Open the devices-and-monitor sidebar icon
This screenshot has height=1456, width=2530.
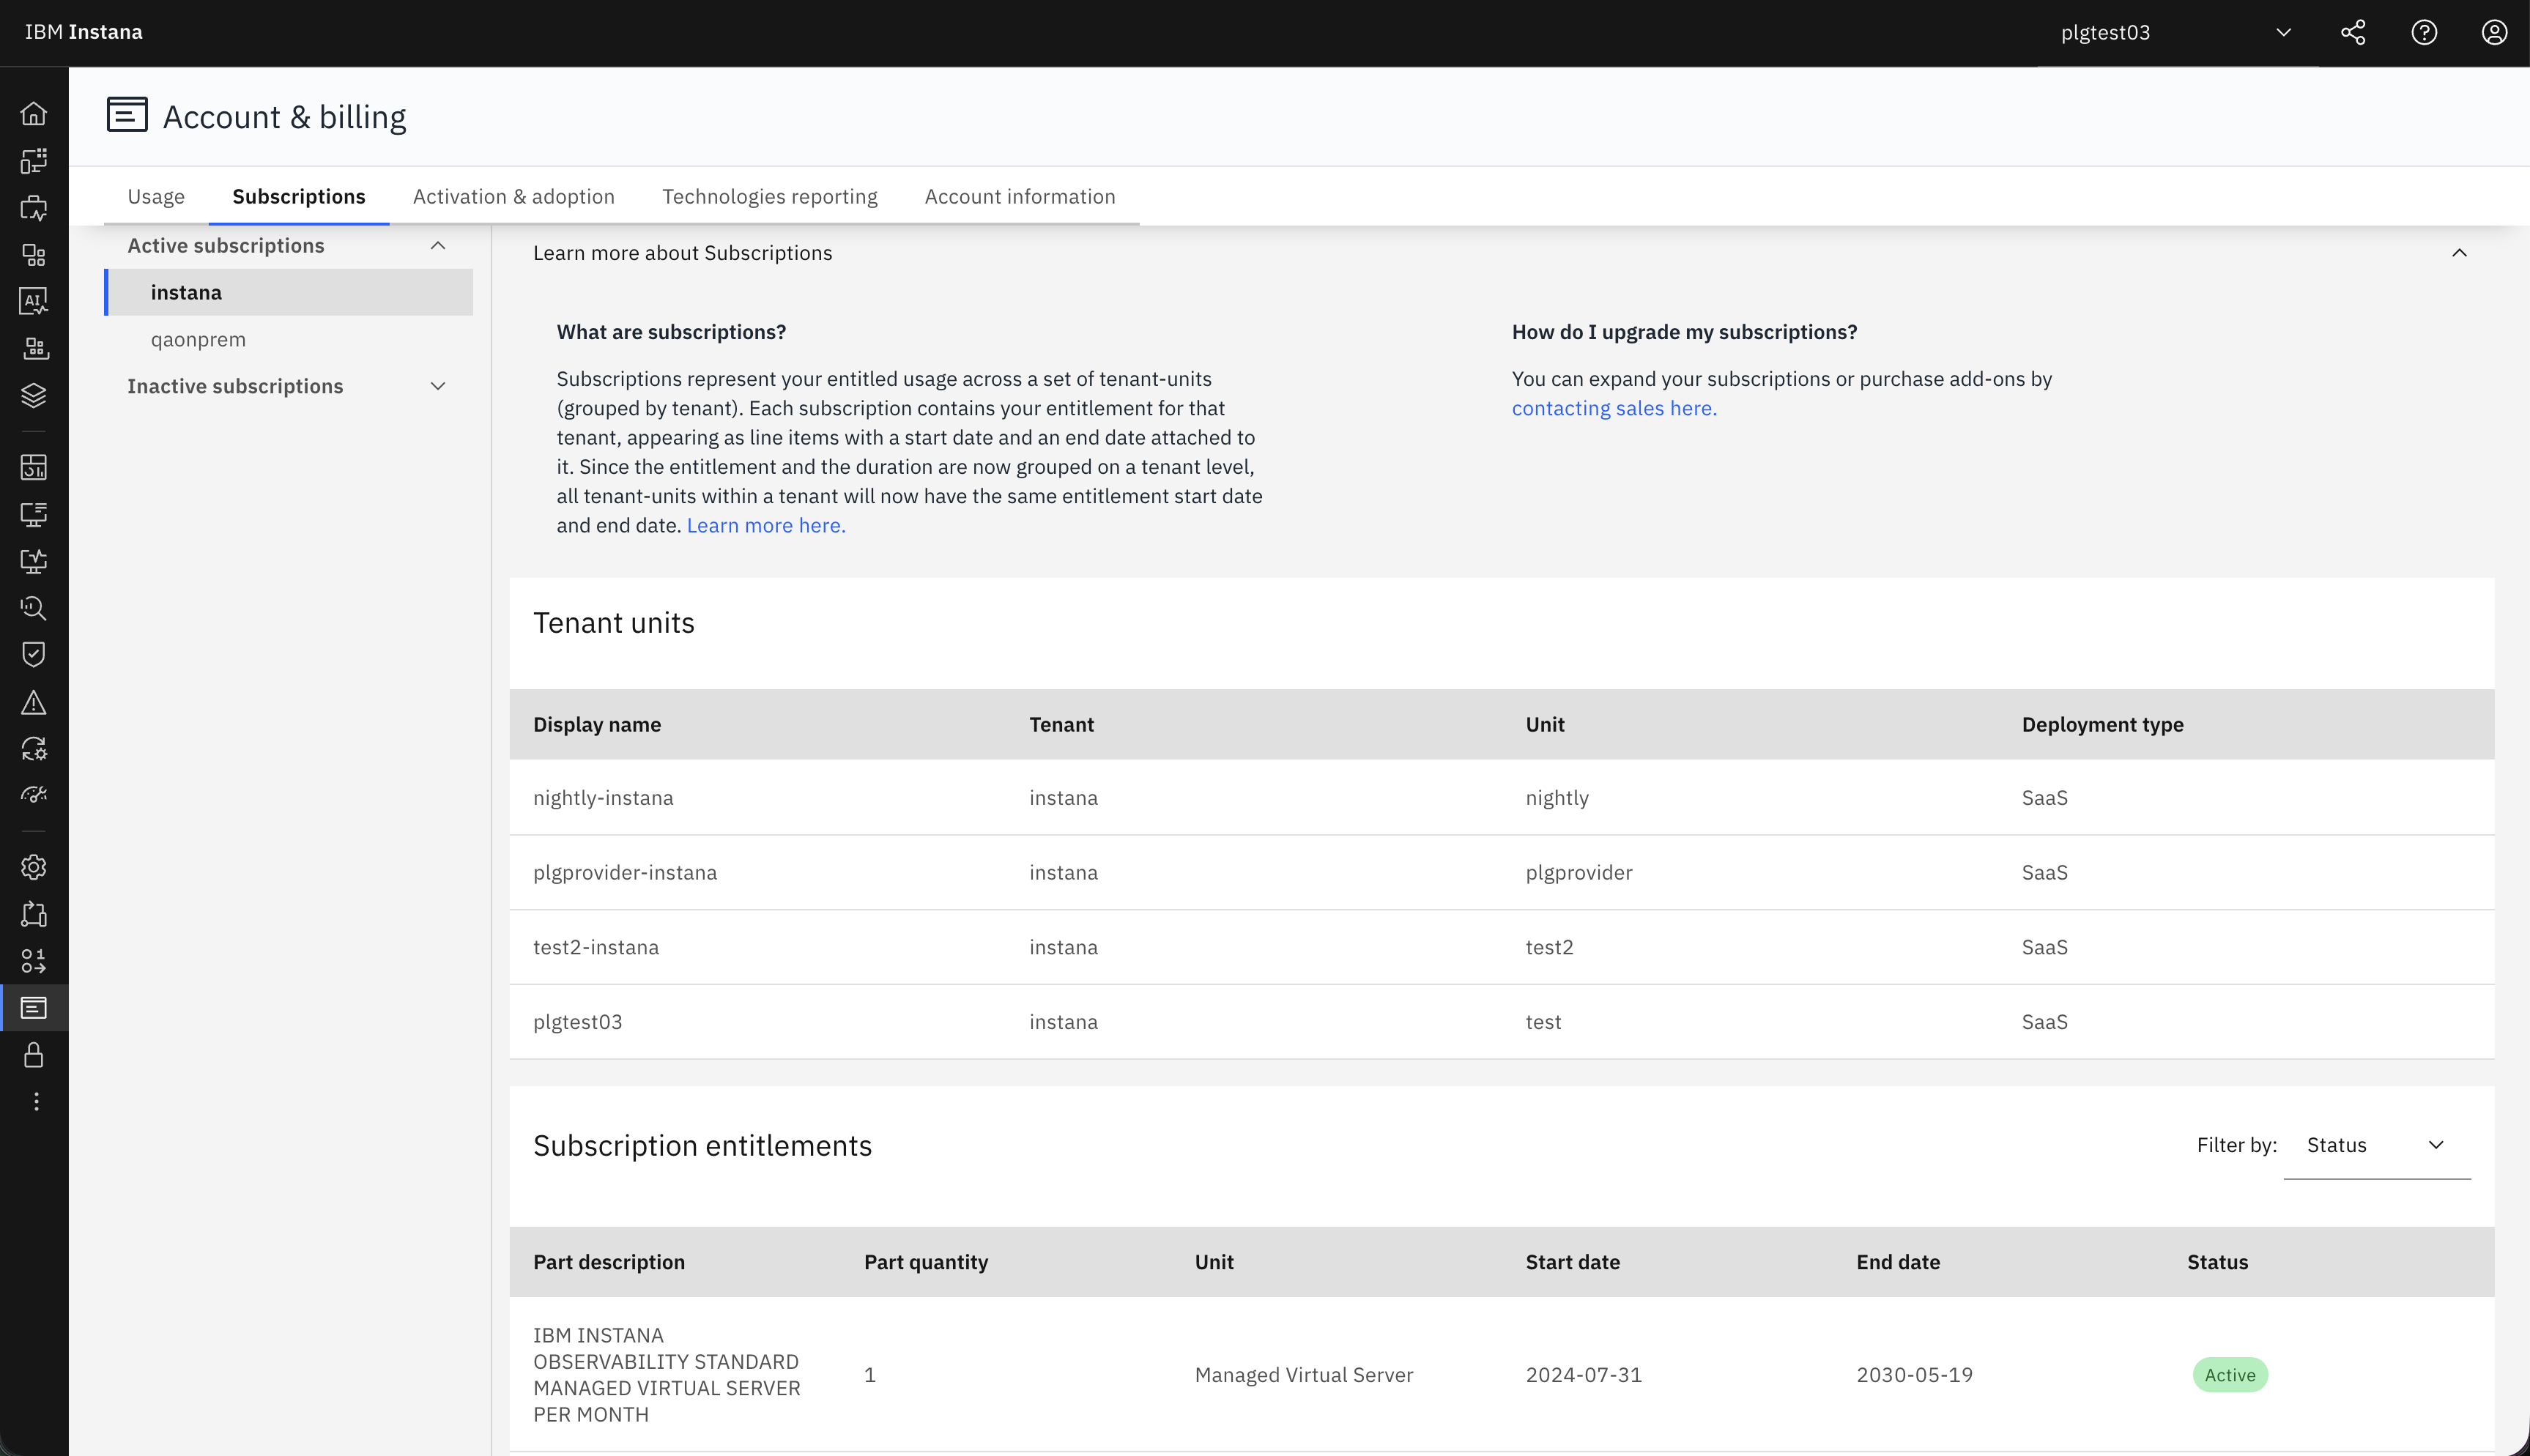coord(34,161)
